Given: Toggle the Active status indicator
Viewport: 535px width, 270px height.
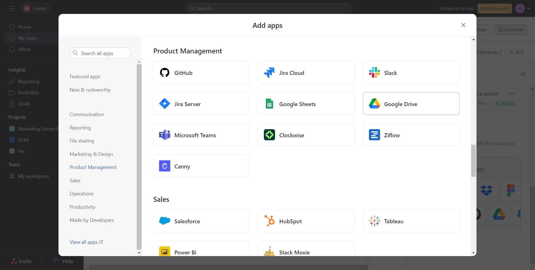Looking at the screenshot, I should [x=505, y=103].
